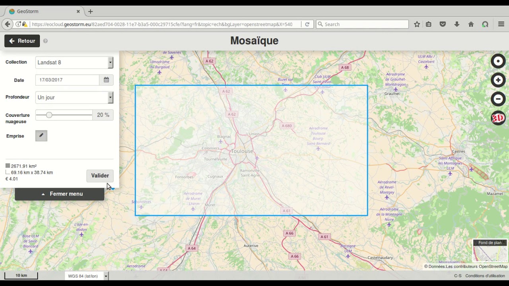Screen dimensions: 509x286
Task: Go to browser home icon
Action: 471,24
